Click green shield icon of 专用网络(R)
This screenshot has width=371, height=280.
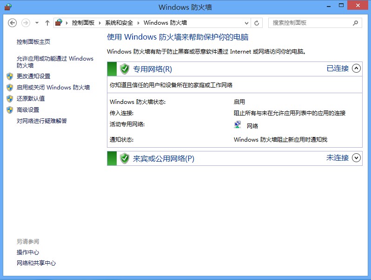point(125,69)
